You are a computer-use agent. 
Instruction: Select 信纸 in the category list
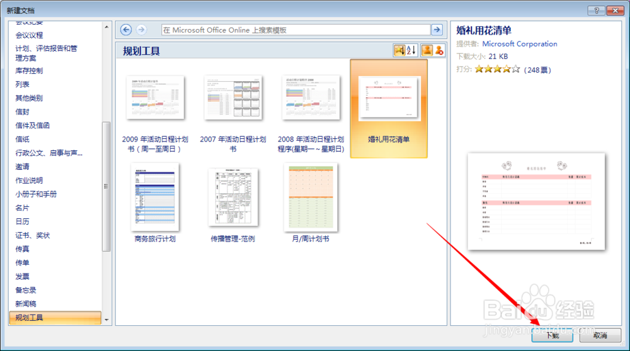tap(23, 139)
